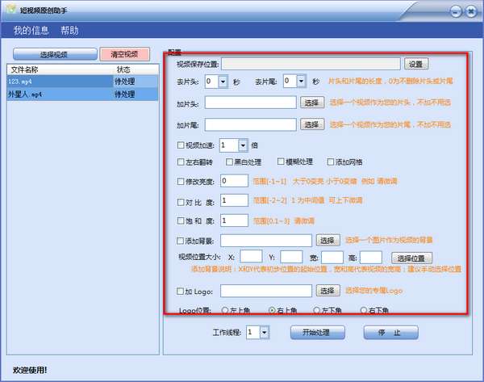Click the 加片尾 file input field

tap(251, 124)
